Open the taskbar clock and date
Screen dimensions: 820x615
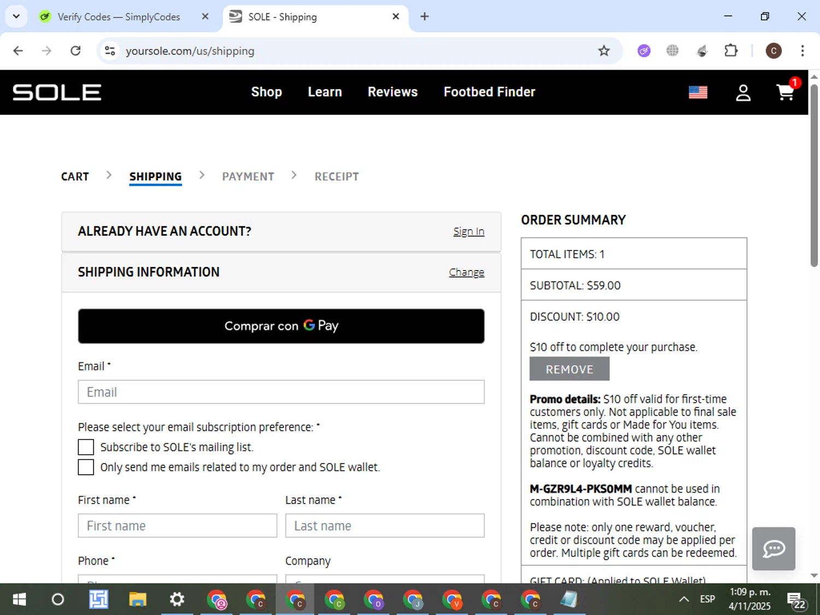point(749,599)
